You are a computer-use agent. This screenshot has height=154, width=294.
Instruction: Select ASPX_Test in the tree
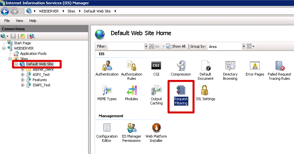click(41, 75)
